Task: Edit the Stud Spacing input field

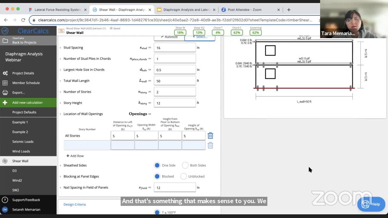Action: (175, 48)
